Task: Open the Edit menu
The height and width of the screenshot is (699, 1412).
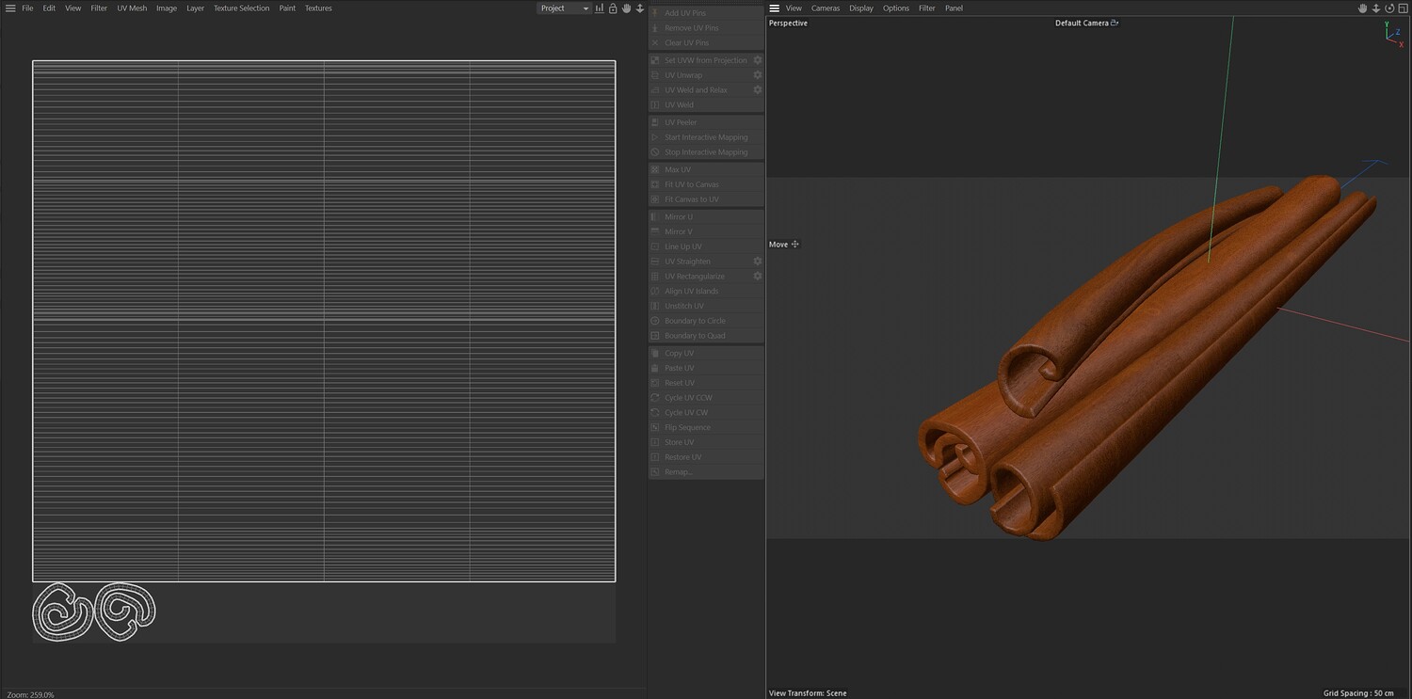Action: tap(49, 8)
